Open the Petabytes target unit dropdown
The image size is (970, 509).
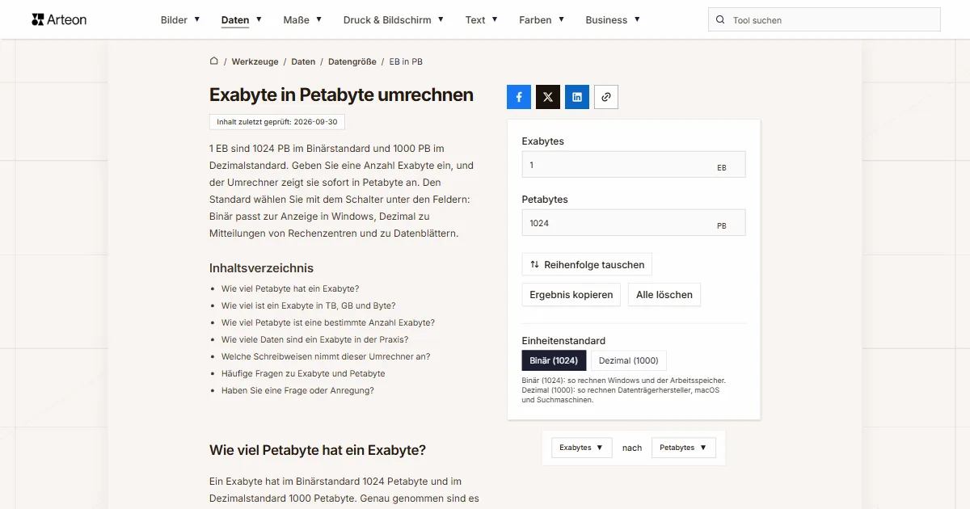[x=684, y=448]
